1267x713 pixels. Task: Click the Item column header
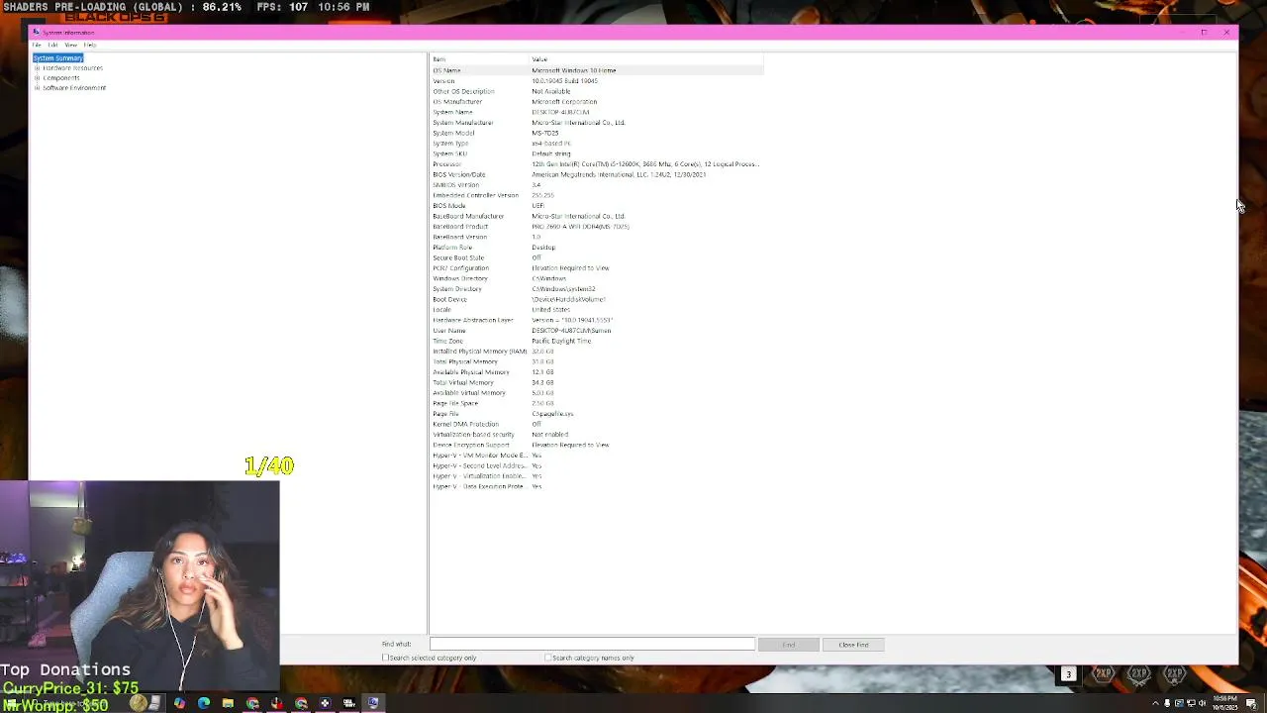pyautogui.click(x=480, y=59)
